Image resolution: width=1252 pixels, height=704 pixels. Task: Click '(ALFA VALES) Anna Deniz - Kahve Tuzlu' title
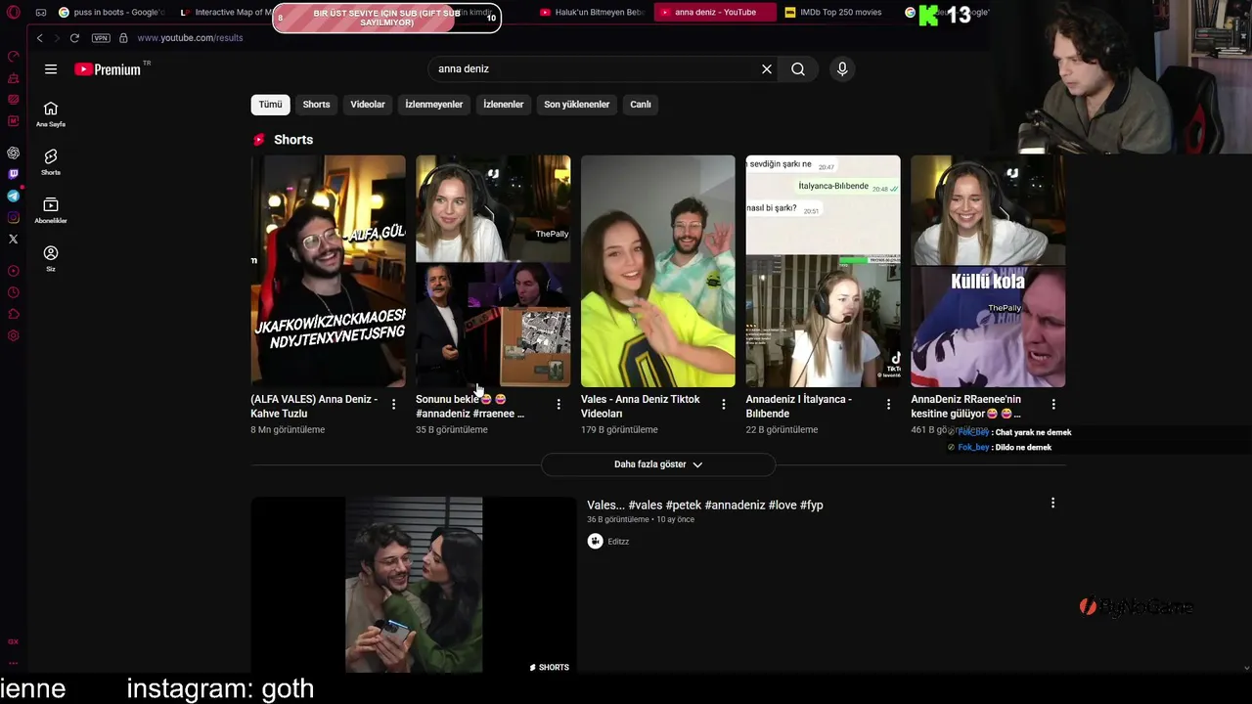(314, 406)
